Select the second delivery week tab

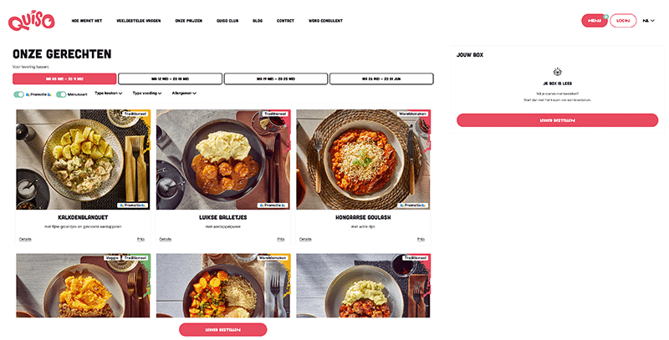[x=171, y=79]
